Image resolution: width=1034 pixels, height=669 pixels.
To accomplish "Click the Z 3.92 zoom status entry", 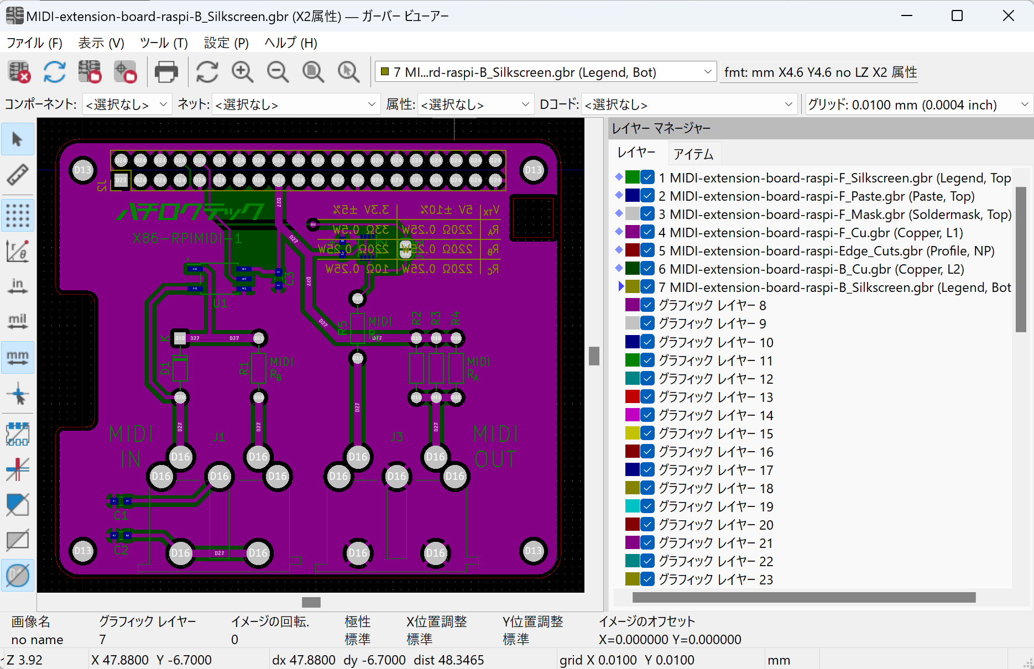I will pos(24,660).
